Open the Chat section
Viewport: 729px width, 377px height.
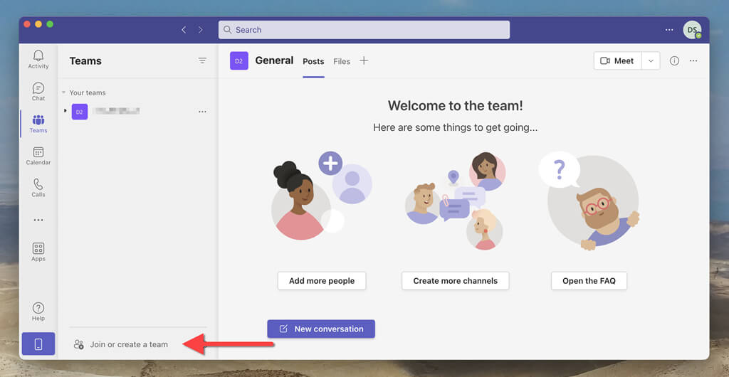pos(38,92)
